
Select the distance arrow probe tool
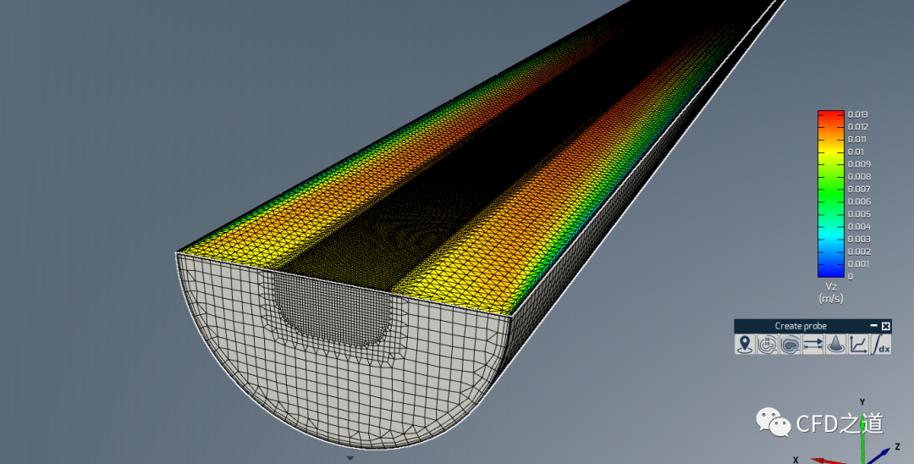click(813, 345)
